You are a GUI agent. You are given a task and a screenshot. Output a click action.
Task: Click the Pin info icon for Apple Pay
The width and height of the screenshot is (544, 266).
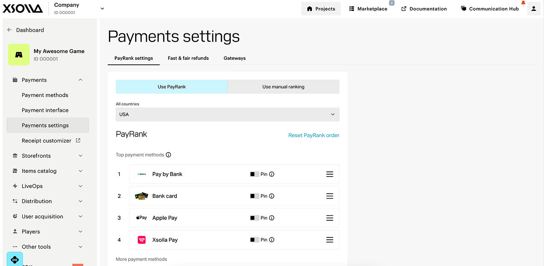272,218
